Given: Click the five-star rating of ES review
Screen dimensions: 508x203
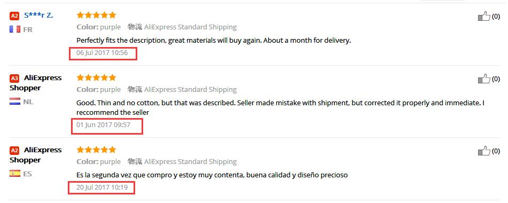Looking at the screenshot, I should [96, 150].
